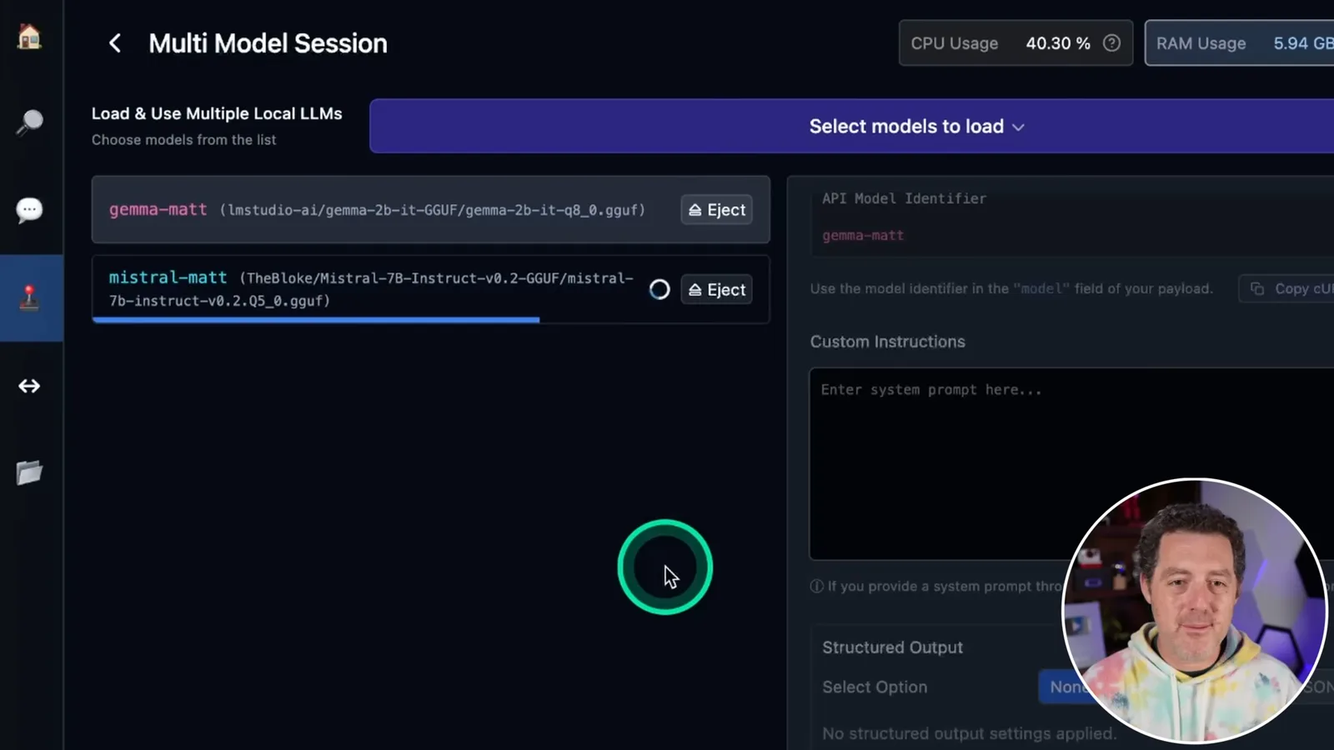The image size is (1334, 750).
Task: Click the mistral-matt loading progress bar
Action: click(430, 319)
